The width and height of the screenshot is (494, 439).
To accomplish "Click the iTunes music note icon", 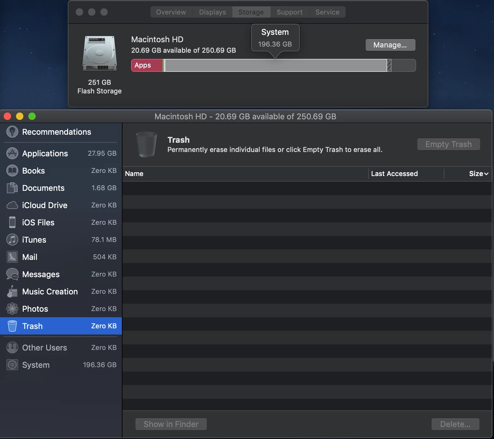I will coord(12,240).
